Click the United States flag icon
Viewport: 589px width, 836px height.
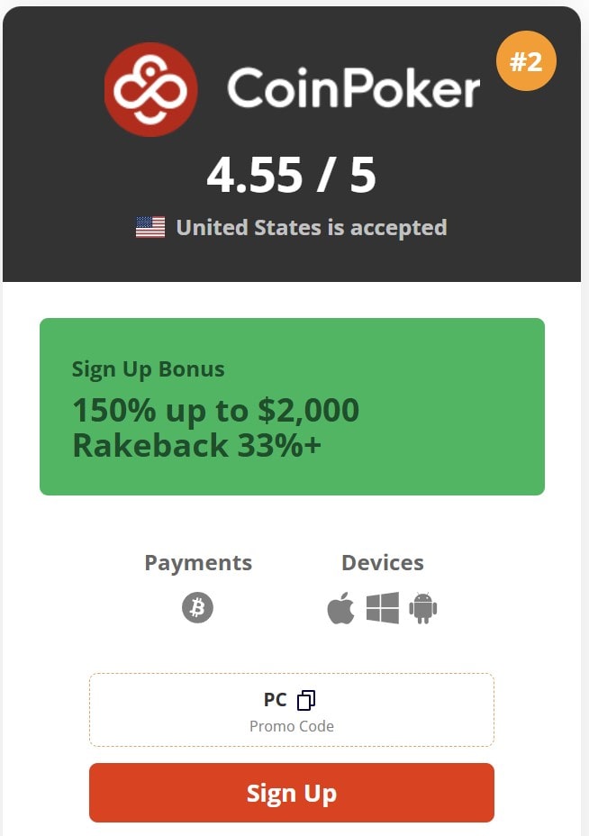pyautogui.click(x=150, y=227)
